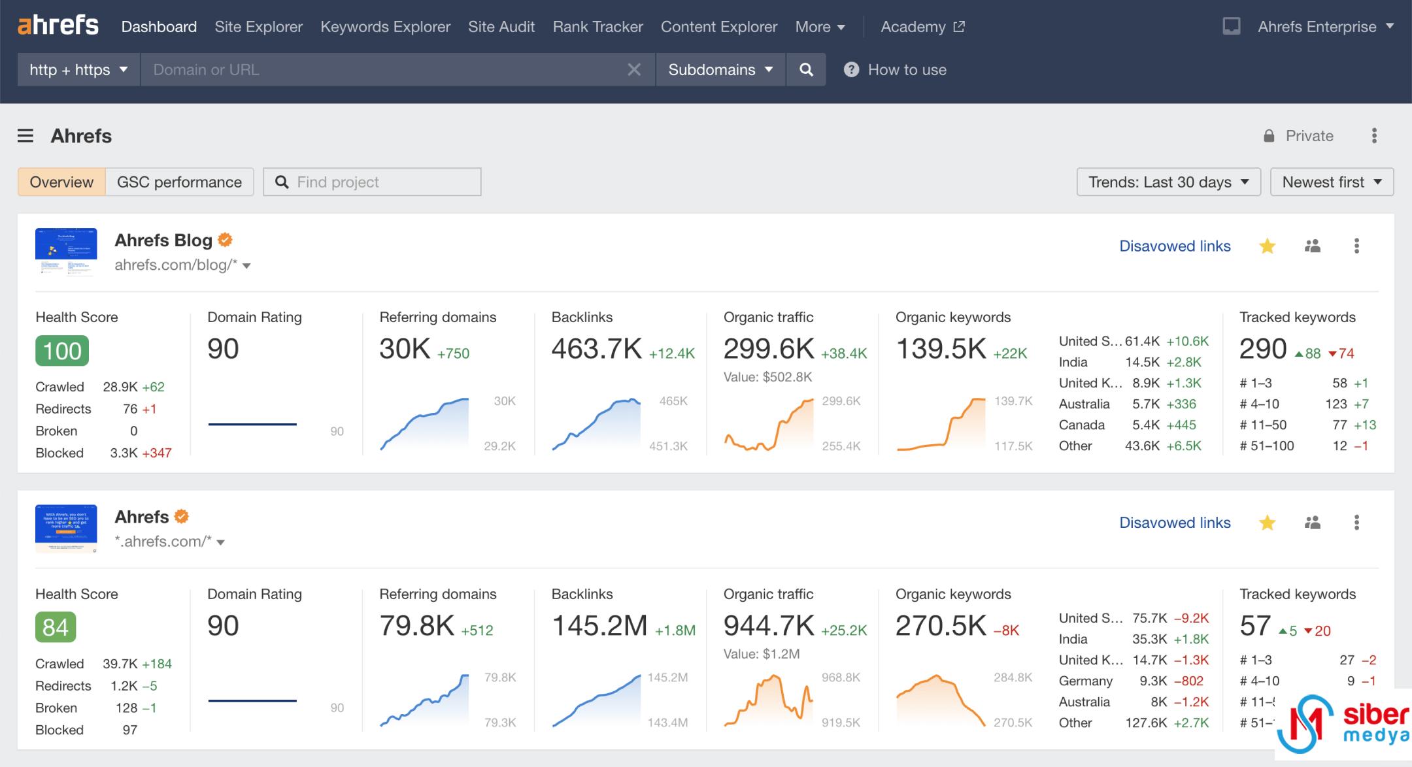Click the Ahrefs project verified badge

point(182,516)
